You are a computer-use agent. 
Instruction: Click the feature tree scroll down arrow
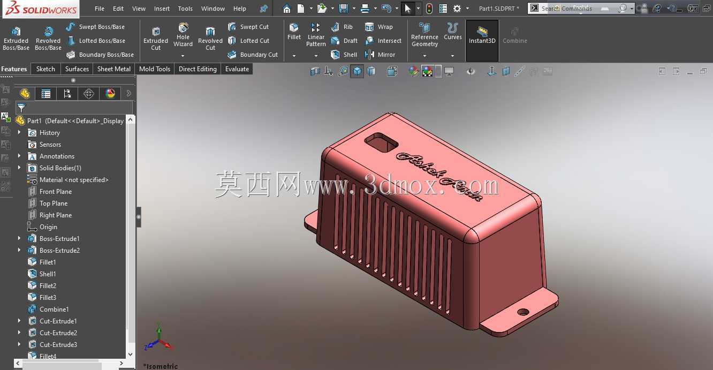click(x=131, y=354)
